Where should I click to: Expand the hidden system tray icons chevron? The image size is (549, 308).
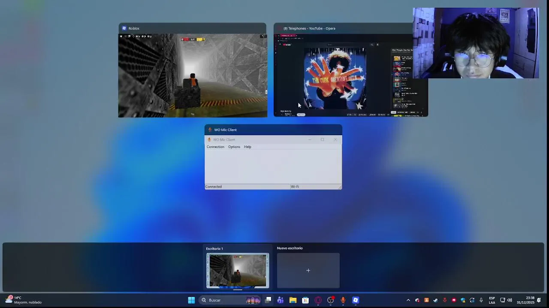(x=408, y=300)
